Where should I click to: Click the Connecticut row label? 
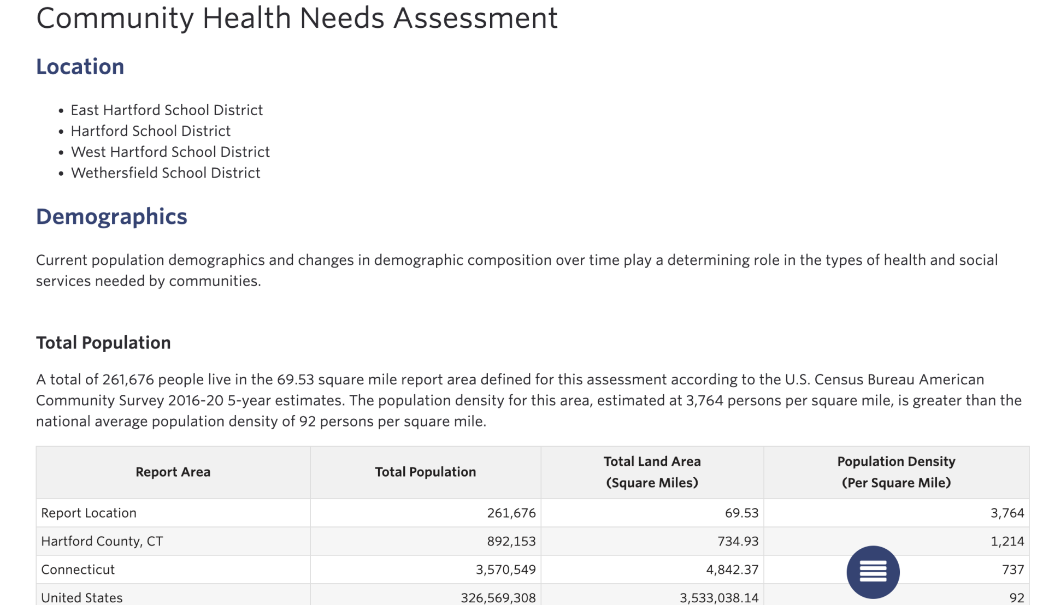[78, 570]
